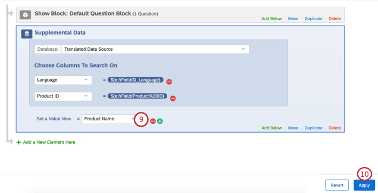Expand the Language column dropdown

[x=63, y=80]
